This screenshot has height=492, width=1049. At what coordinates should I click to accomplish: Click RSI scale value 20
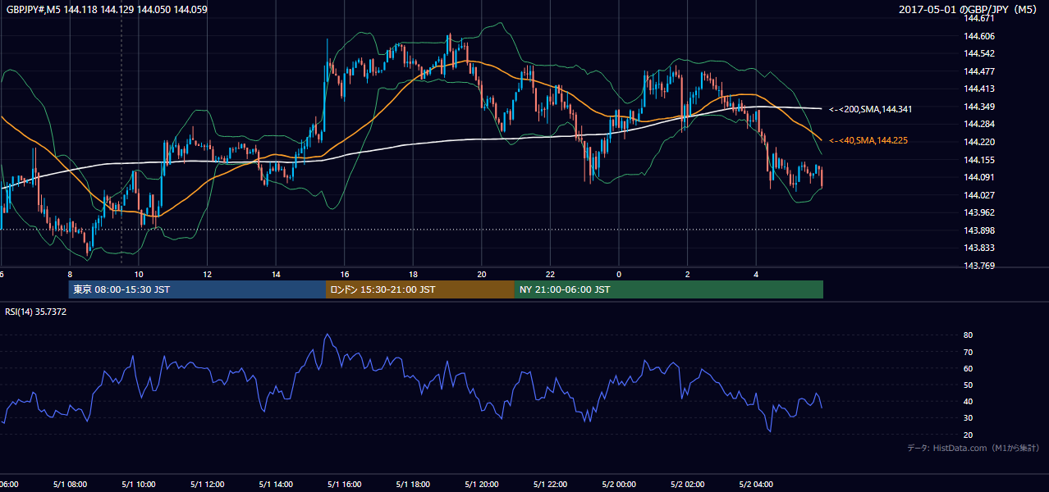click(968, 435)
